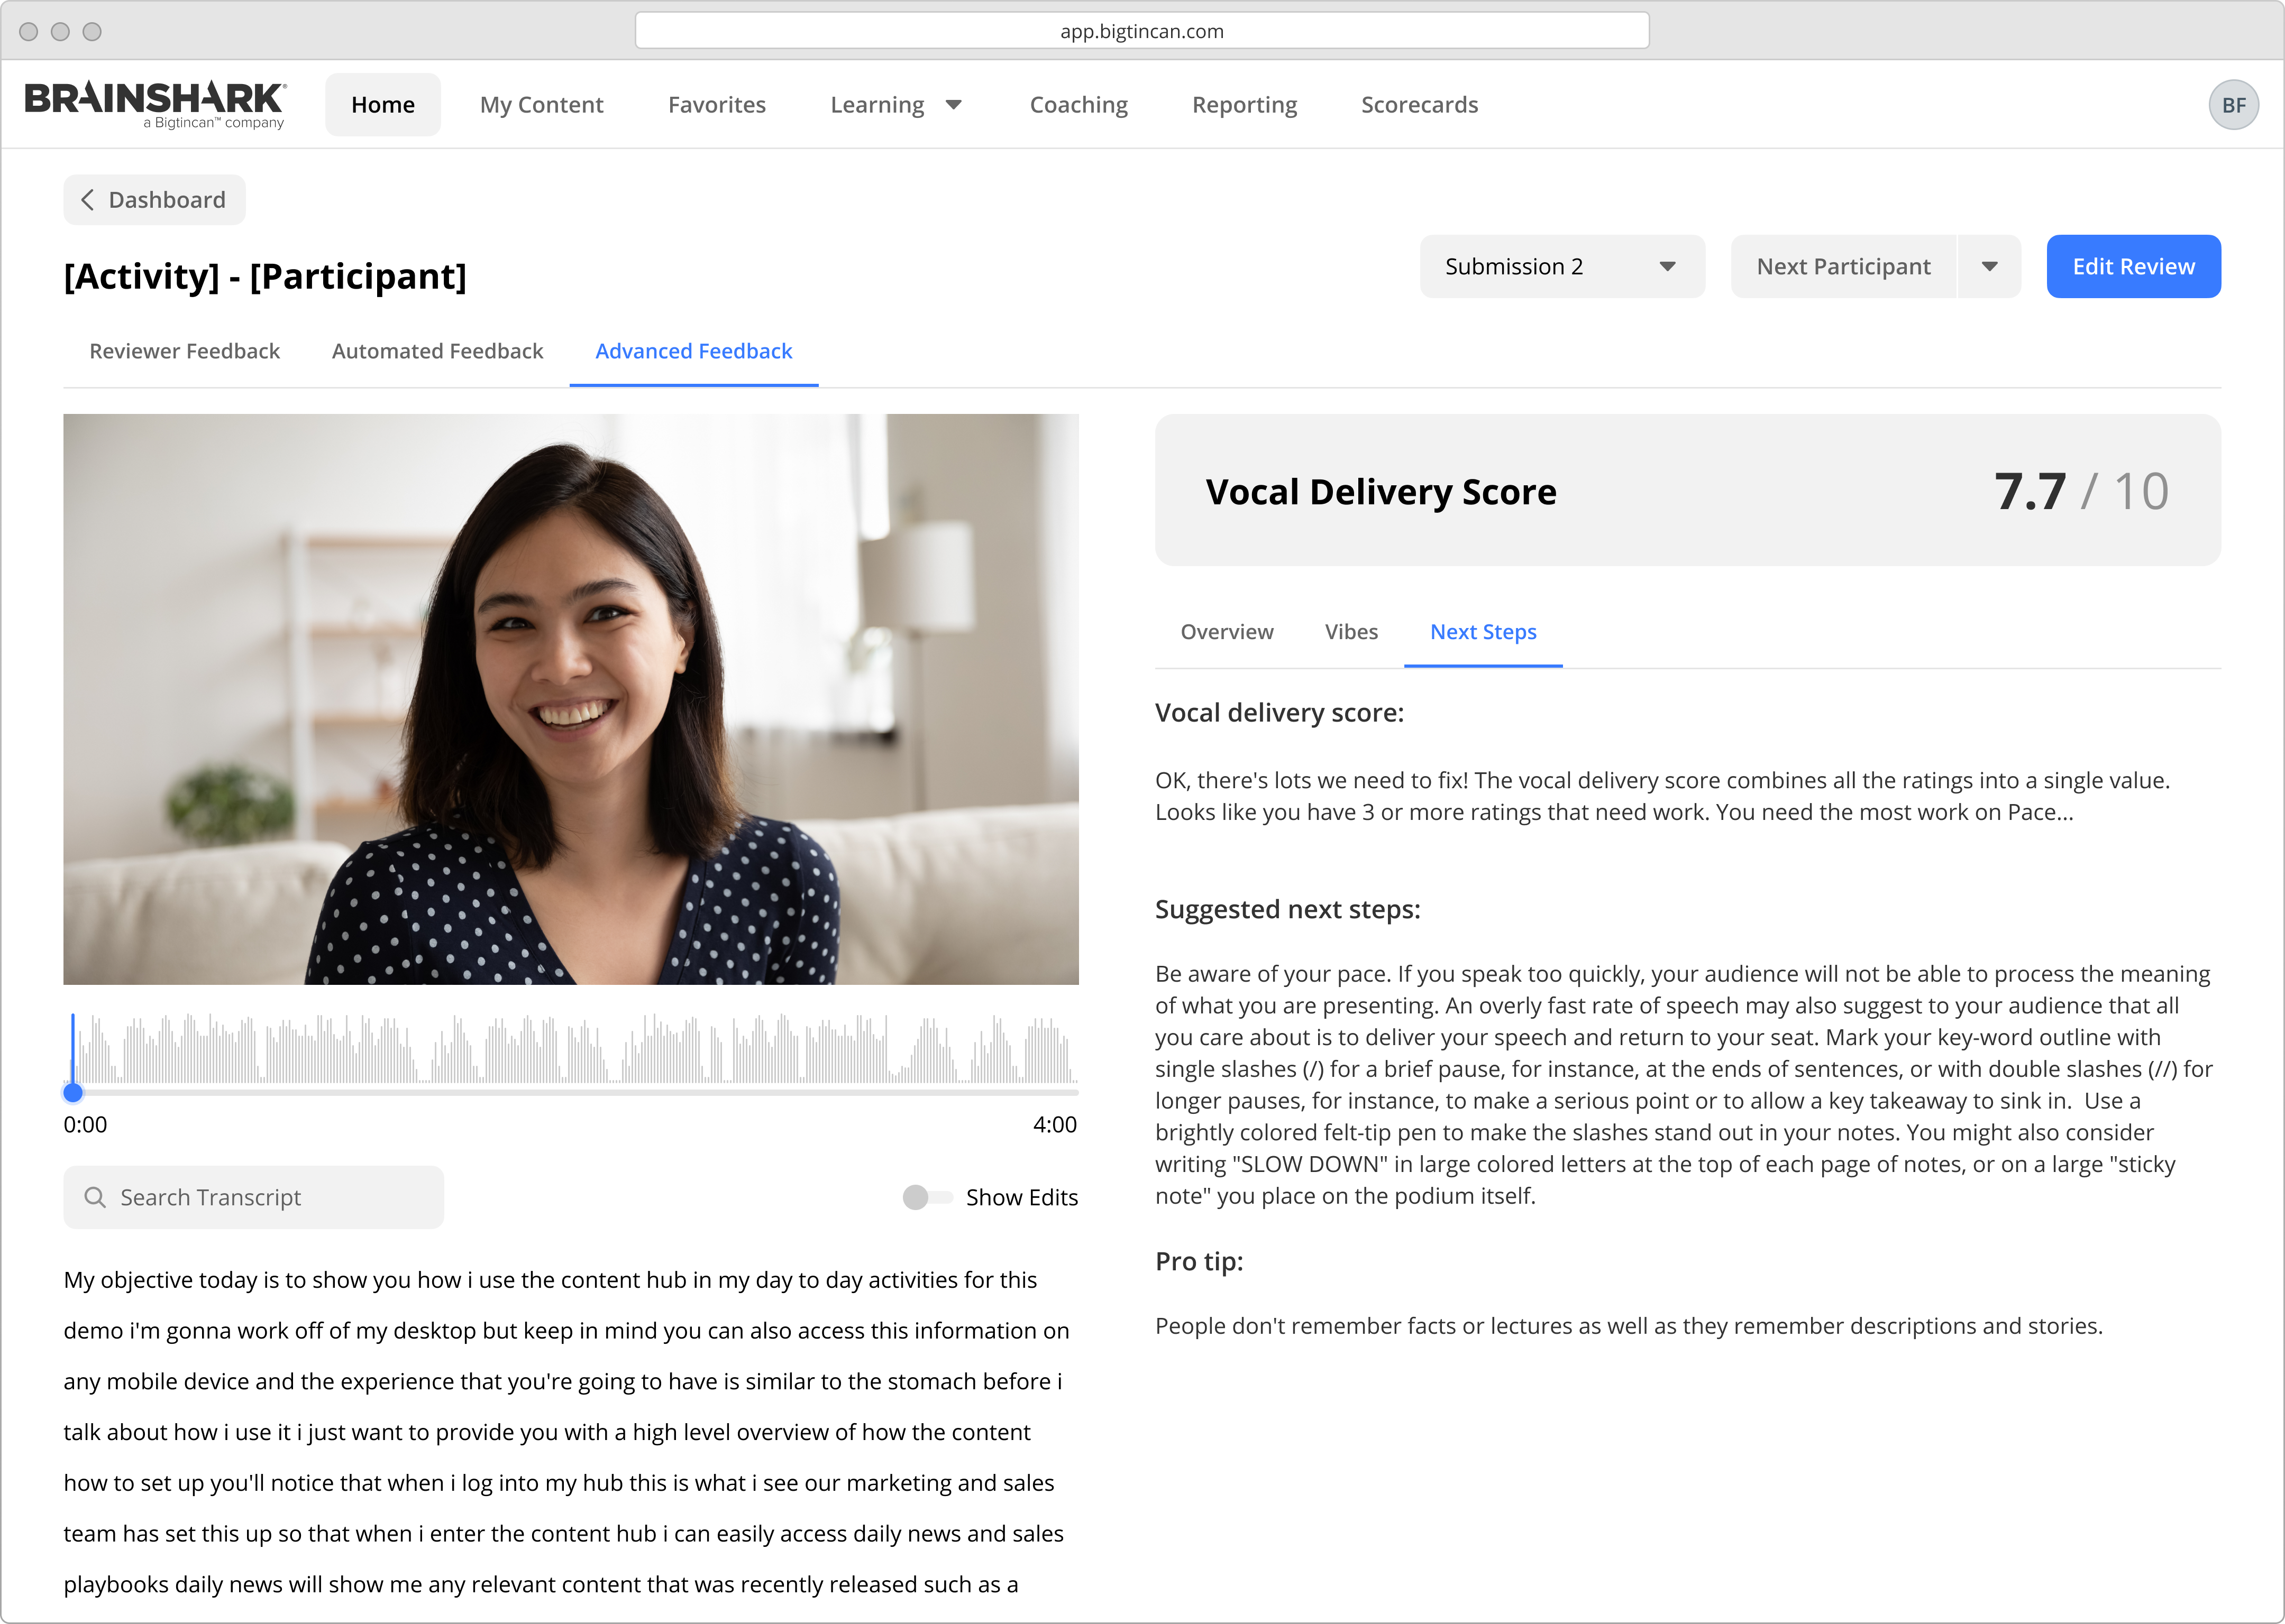2285x1624 pixels.
Task: Click the Edit Review button
Action: point(2133,267)
